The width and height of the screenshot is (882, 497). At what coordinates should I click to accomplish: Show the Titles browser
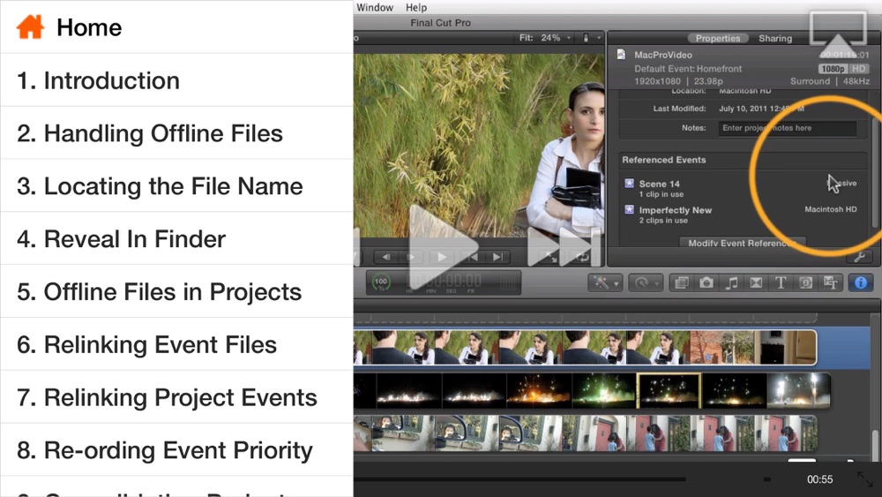pos(781,282)
